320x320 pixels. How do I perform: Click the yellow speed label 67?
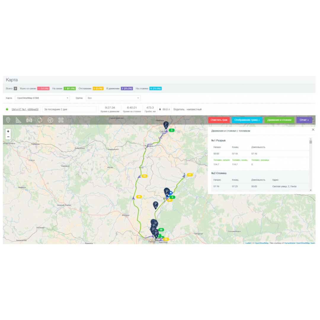tap(190, 175)
